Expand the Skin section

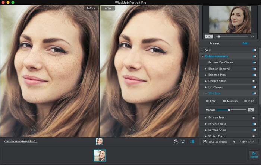(x=202, y=50)
